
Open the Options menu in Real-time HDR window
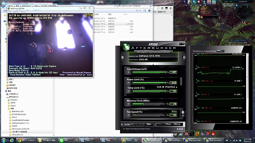coord(16,12)
